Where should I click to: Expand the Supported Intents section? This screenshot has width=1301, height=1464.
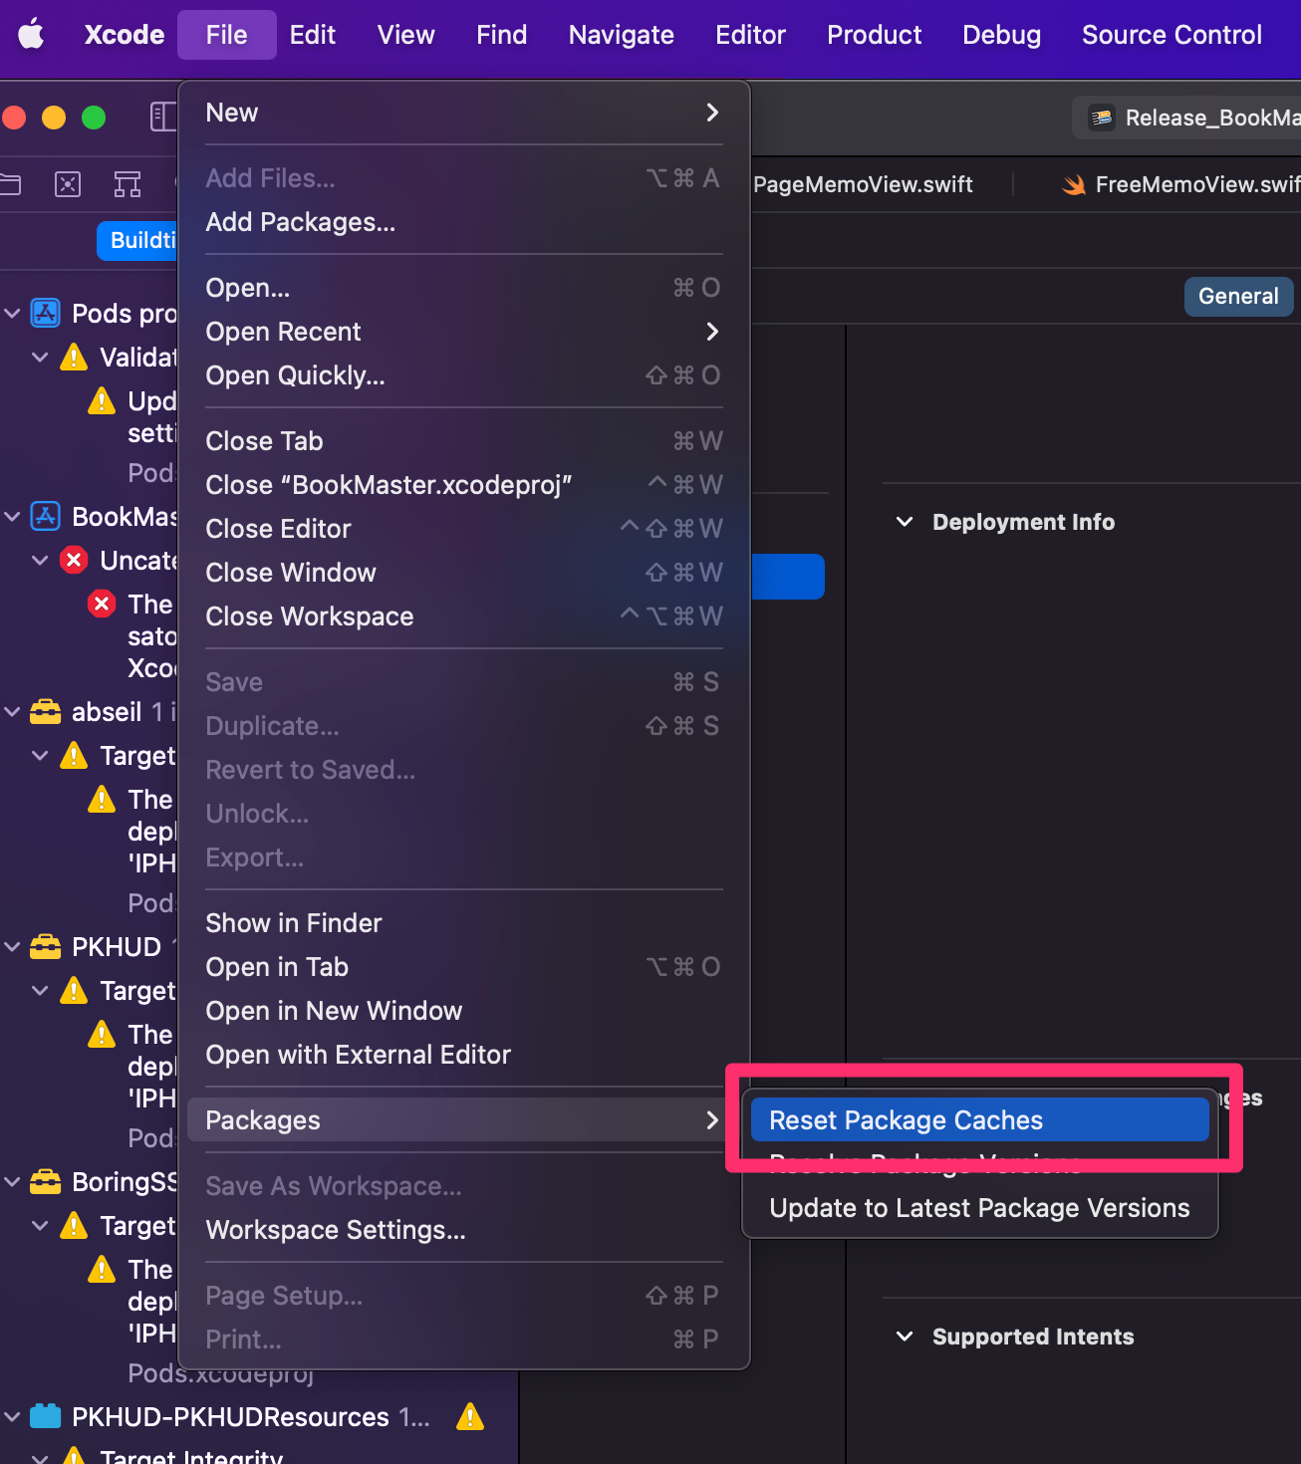point(905,1337)
